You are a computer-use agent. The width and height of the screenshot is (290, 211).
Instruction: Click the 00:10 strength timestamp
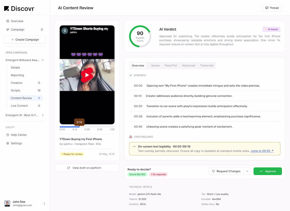pyautogui.click(x=138, y=96)
